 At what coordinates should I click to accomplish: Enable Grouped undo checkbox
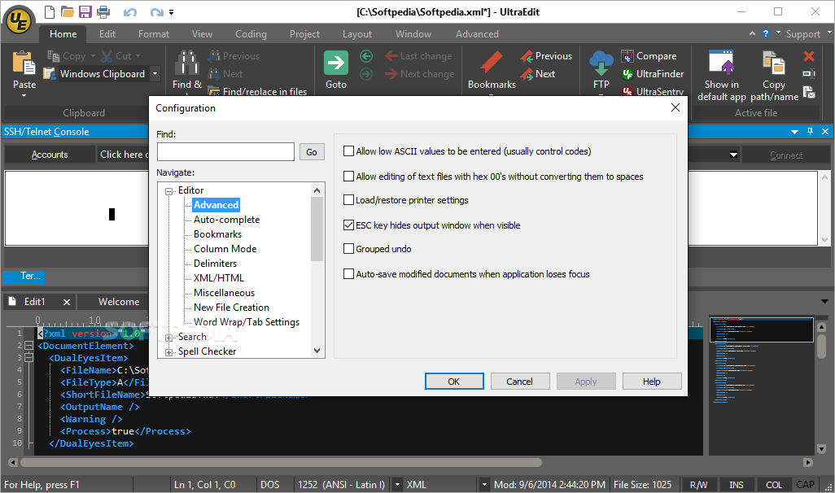349,249
